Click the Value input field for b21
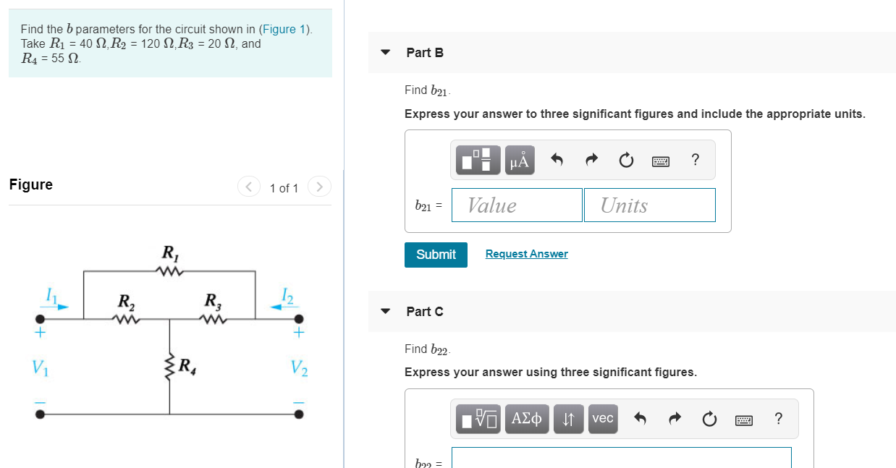Viewport: 896px width, 468px height. tap(516, 205)
